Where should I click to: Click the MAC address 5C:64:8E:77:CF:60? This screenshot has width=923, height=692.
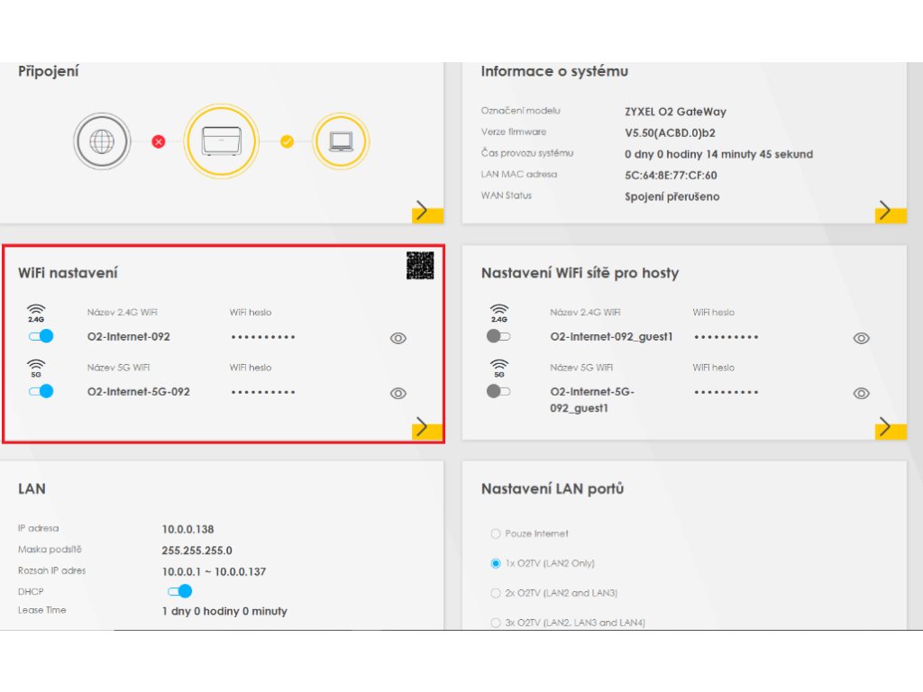click(671, 176)
